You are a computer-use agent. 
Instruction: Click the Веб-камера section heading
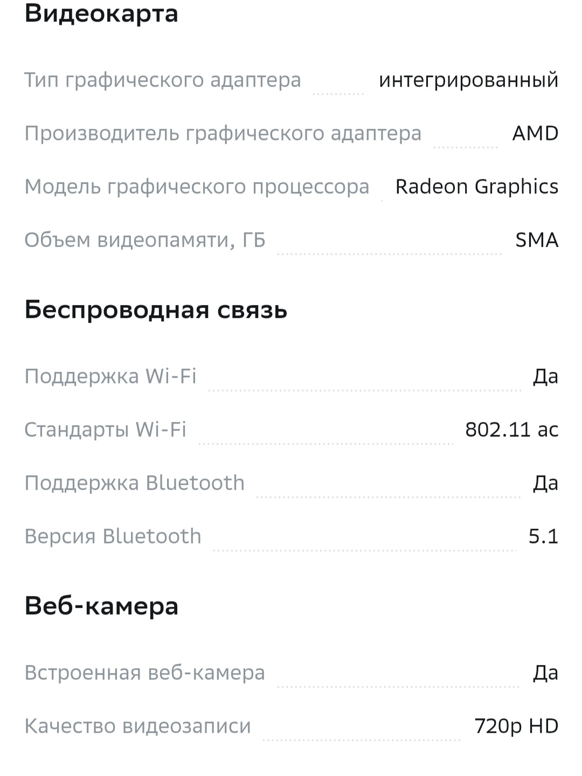(101, 606)
